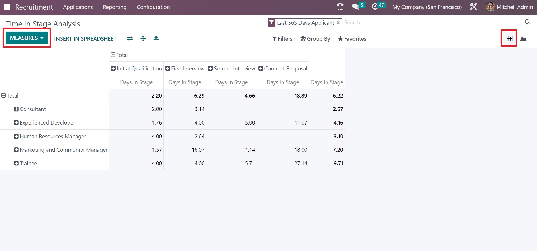The width and height of the screenshot is (537, 251).
Task: Switch to the pivot table view
Action: coord(509,39)
